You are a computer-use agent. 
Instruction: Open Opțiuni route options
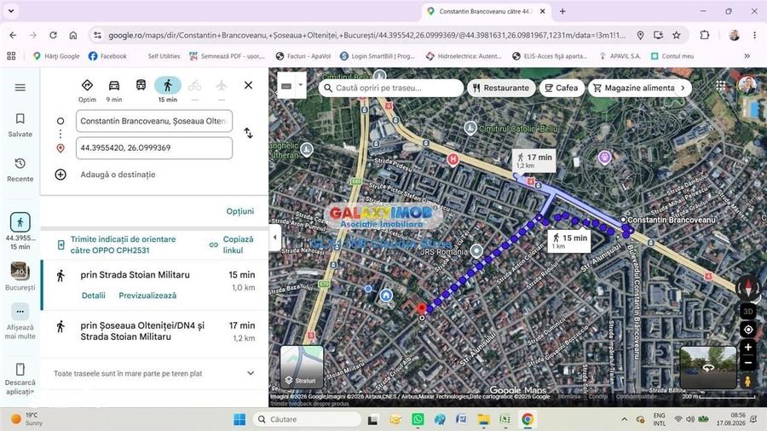(x=240, y=211)
